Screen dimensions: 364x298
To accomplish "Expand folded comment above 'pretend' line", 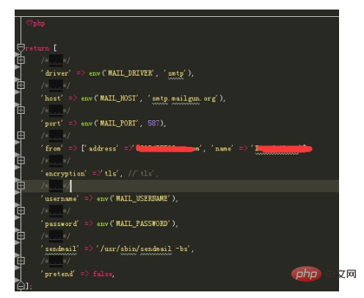I will (21, 261).
